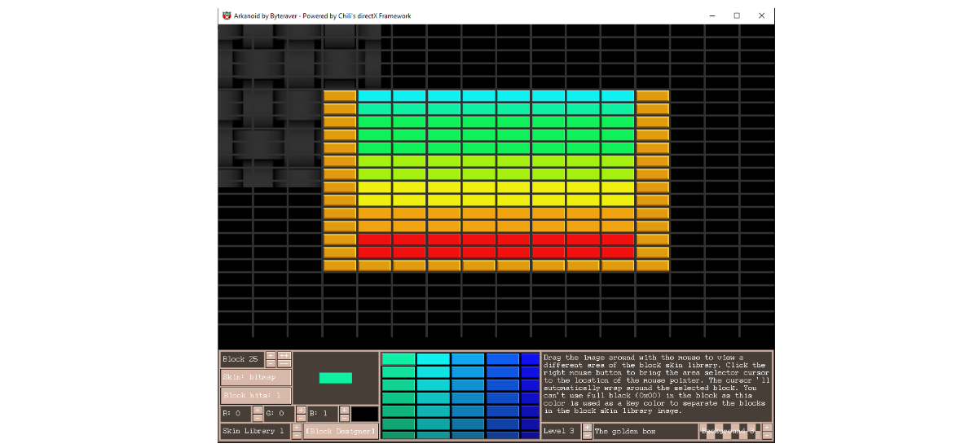Select previous background with minus
978x448 pixels.
pos(767,435)
